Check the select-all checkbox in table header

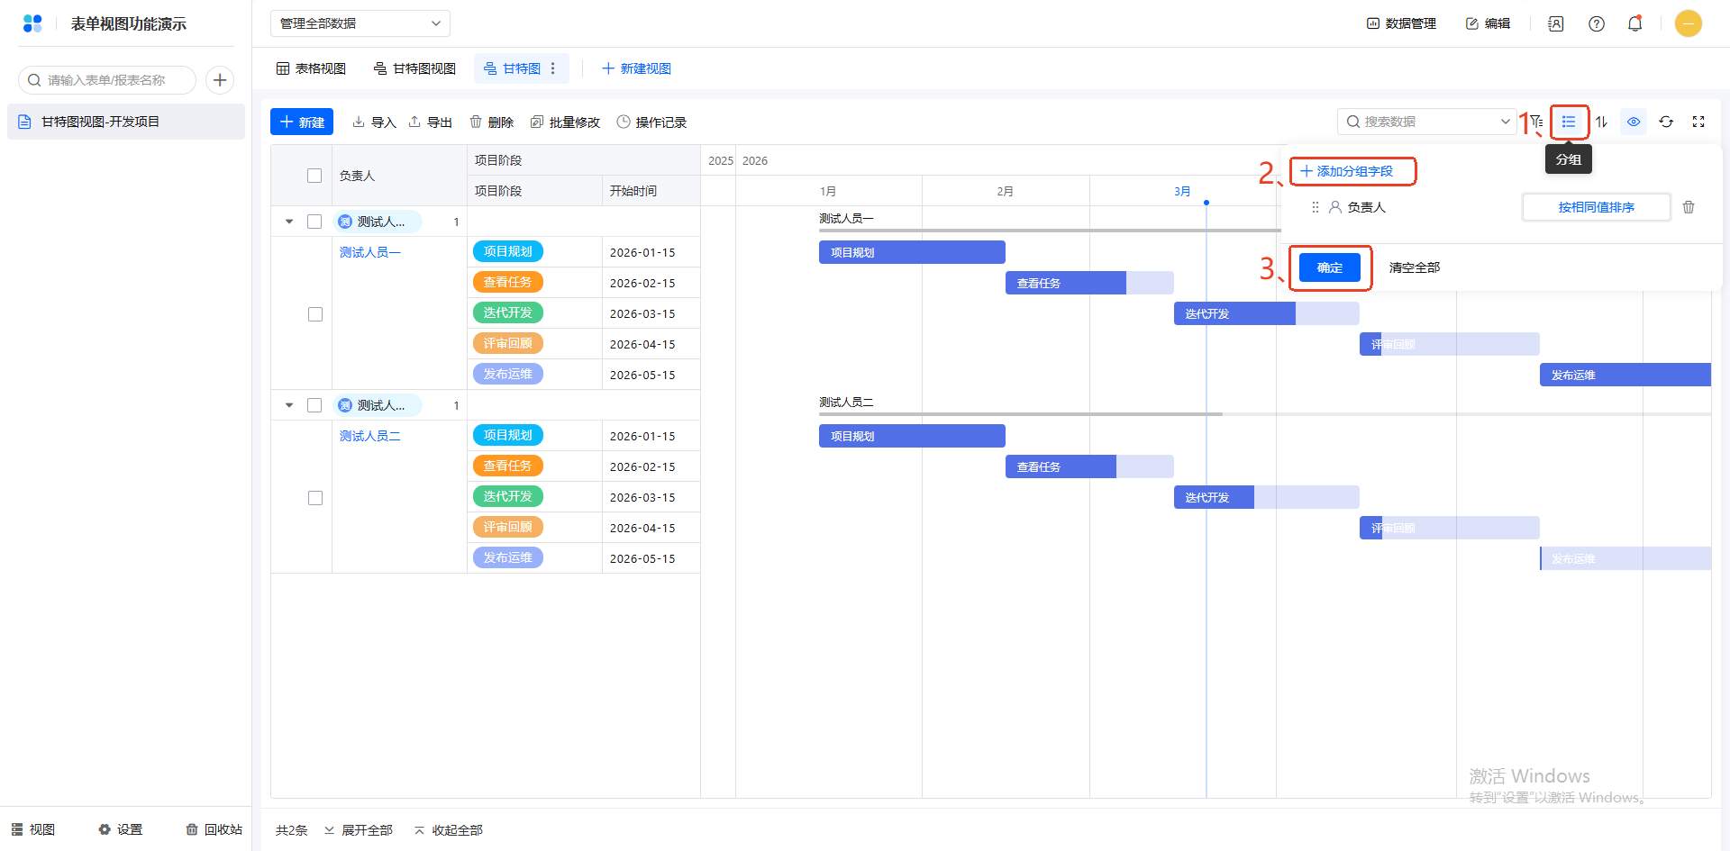point(314,176)
